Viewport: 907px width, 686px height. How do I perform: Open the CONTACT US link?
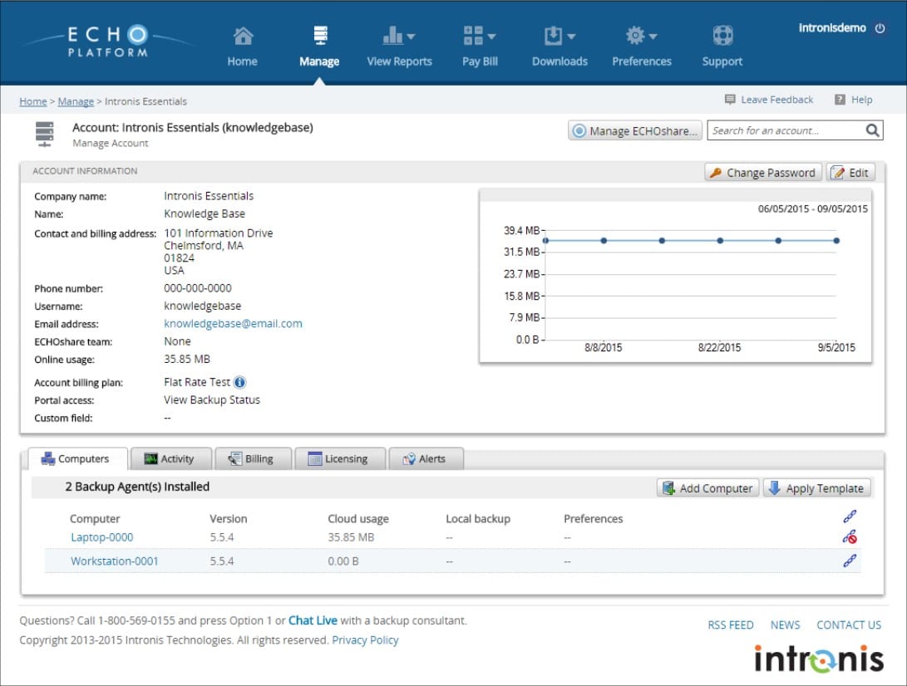coord(849,625)
